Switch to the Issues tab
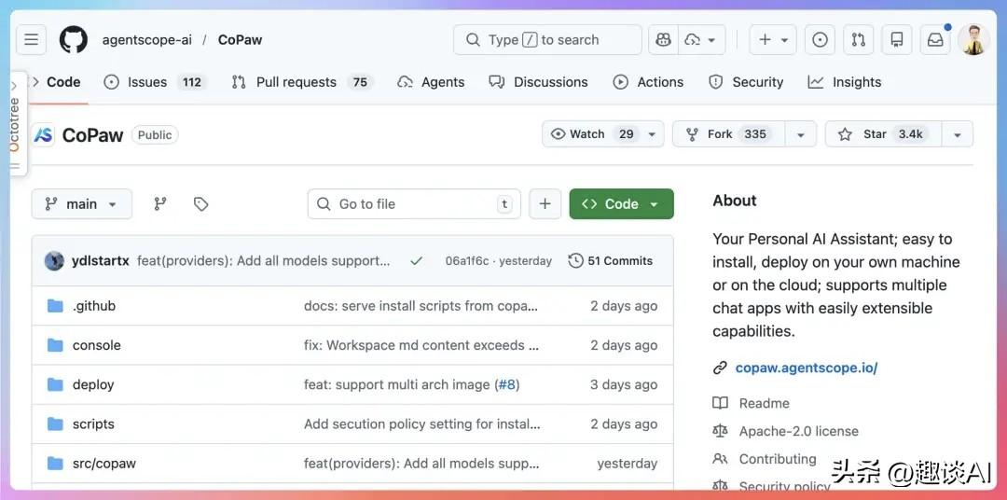 tap(155, 82)
